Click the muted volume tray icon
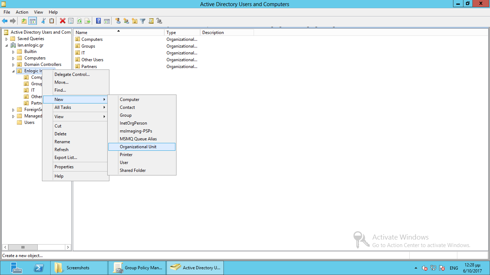Screen dimensions: 490x275 (x=425, y=268)
